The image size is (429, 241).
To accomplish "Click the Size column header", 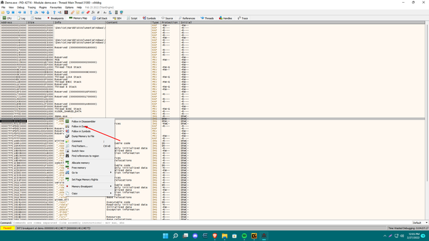I will point(40,22).
